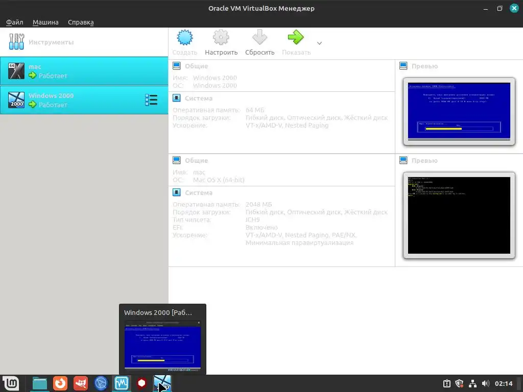The image size is (523, 392).
Task: Click the Windows 2000 VM taskbar icon
Action: 162,383
